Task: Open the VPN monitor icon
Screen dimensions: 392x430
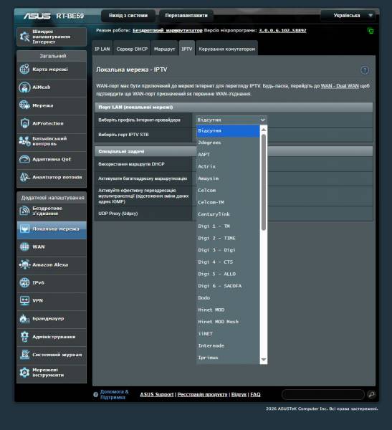Action: (24, 300)
